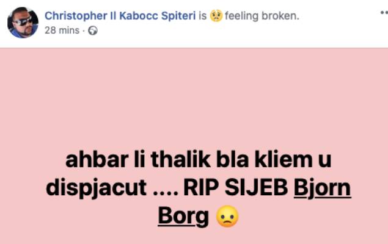Image resolution: width=388 pixels, height=244 pixels.
Task: Open Christopher Il Kabocc Spiteri's profile link
Action: 120,16
